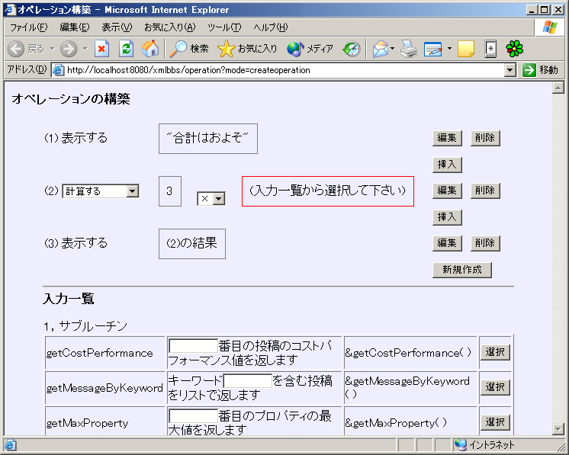
Task: Click the page scrollbar down arrow
Action: point(558,429)
